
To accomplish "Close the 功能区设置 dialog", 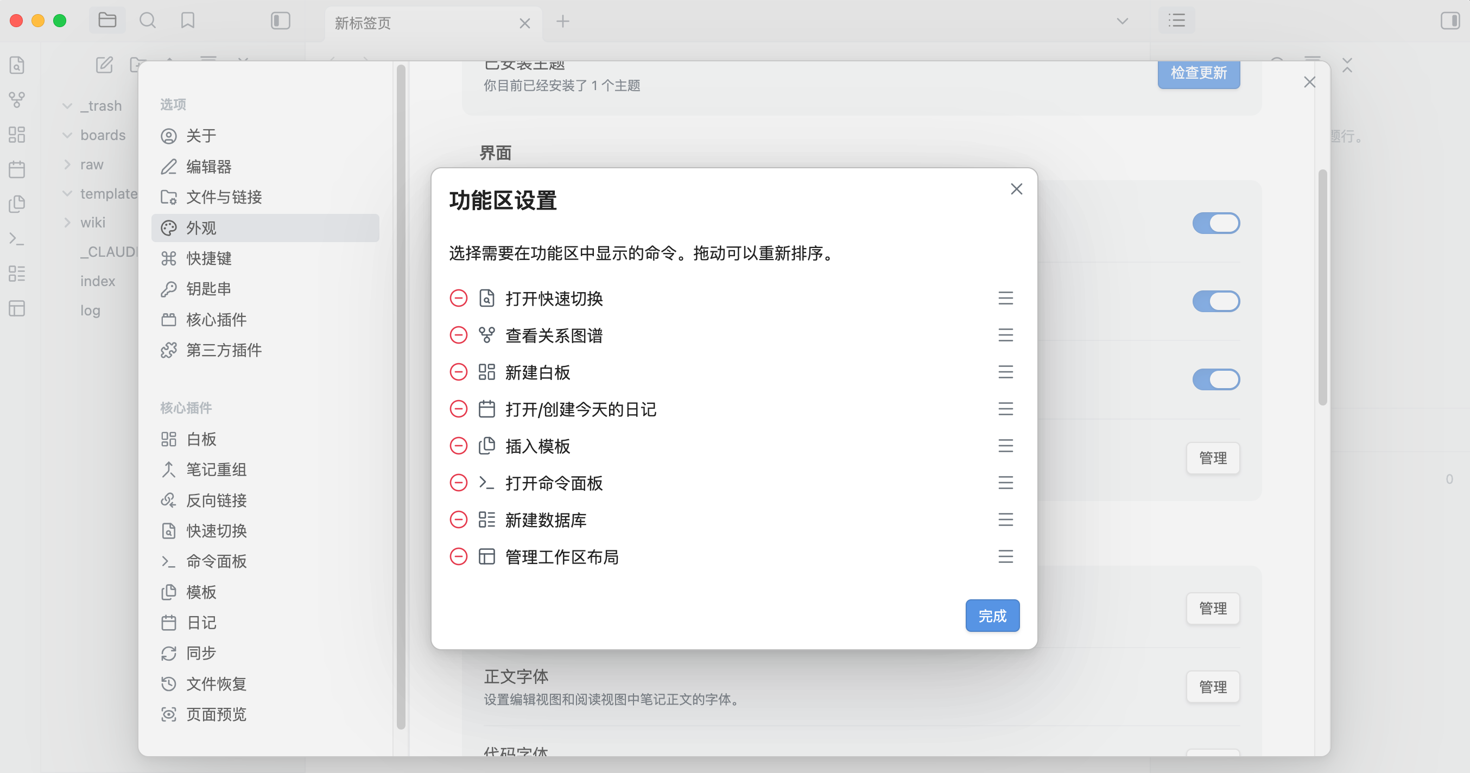I will pos(1016,189).
